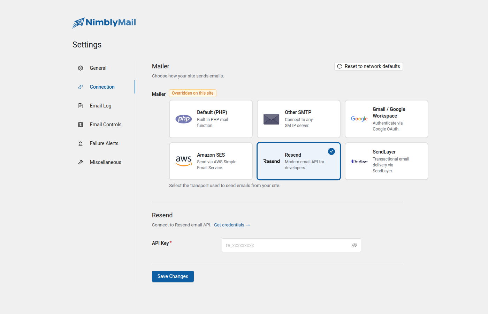Open the Failure Alerts tab
This screenshot has height=314, width=488.
click(104, 143)
